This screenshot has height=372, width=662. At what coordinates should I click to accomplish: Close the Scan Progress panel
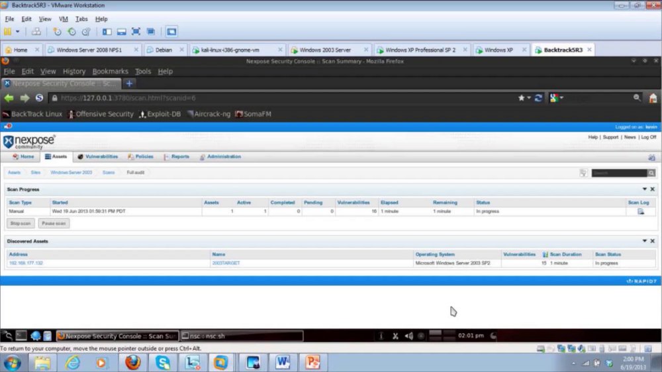click(652, 189)
